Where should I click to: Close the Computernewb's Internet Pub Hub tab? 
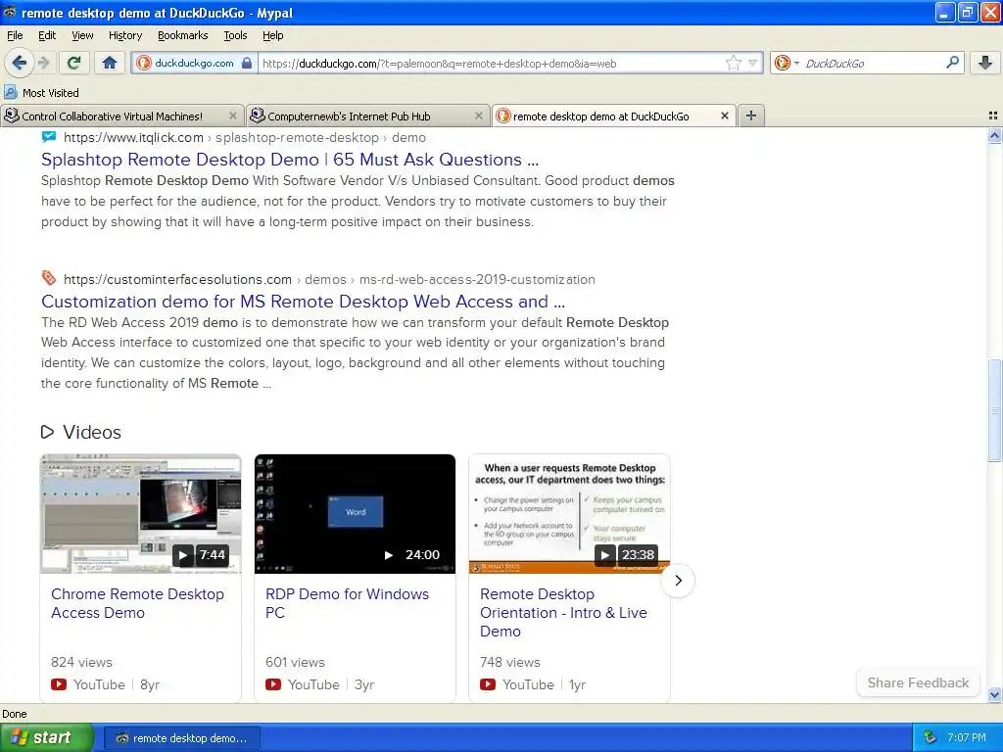pyautogui.click(x=478, y=116)
